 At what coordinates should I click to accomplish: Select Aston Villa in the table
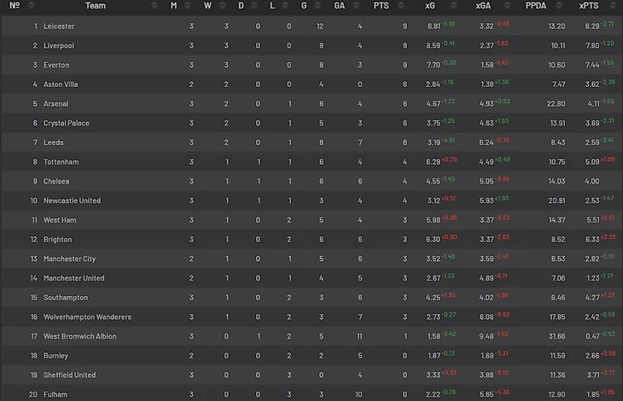tap(61, 84)
